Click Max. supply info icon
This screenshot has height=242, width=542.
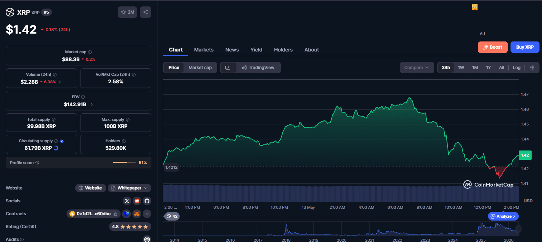128,120
